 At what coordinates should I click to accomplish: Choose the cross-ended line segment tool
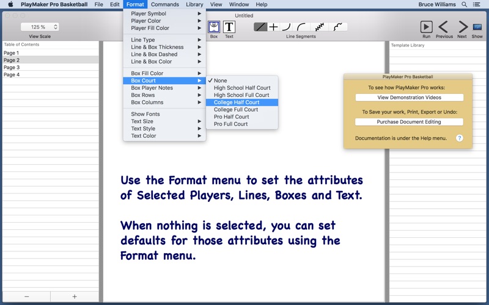tap(273, 27)
